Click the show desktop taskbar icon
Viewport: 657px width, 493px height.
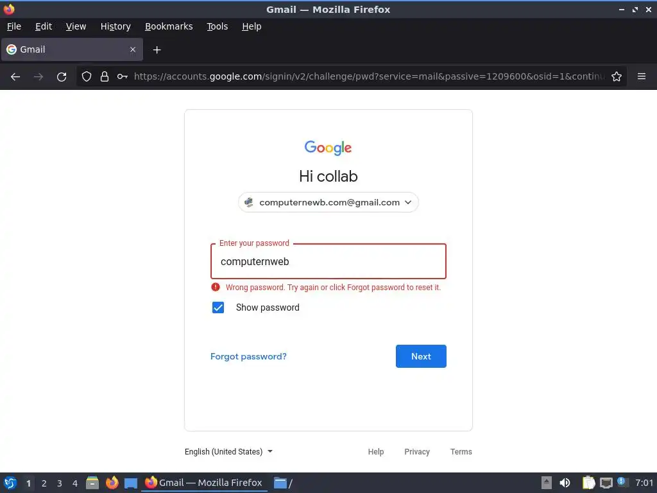[131, 483]
